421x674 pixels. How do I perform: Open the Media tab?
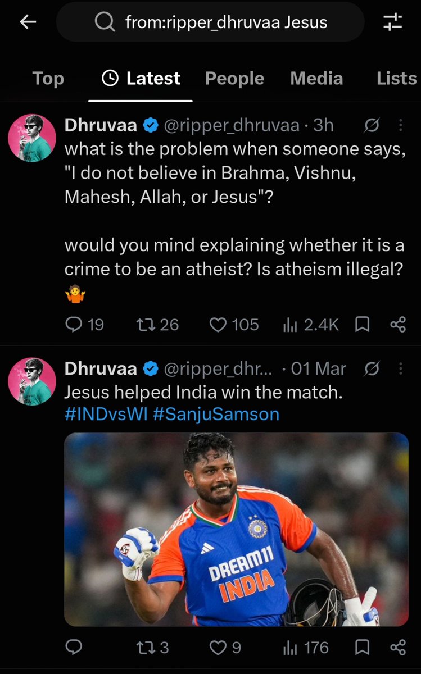(x=316, y=79)
